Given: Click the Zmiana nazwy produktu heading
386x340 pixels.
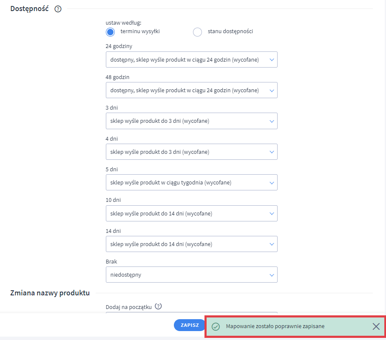Looking at the screenshot, I should [50, 293].
